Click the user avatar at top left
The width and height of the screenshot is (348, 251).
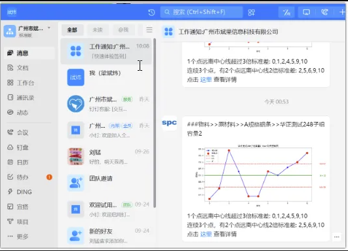point(12,12)
